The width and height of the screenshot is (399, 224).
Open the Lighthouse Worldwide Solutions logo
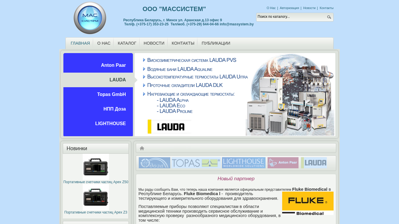244,163
